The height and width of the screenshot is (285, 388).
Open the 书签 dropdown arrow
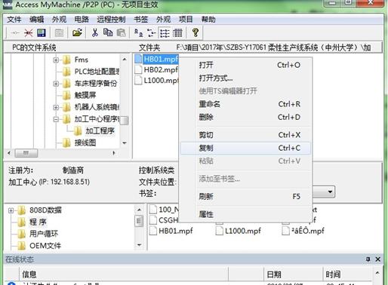pyautogui.click(x=330, y=192)
